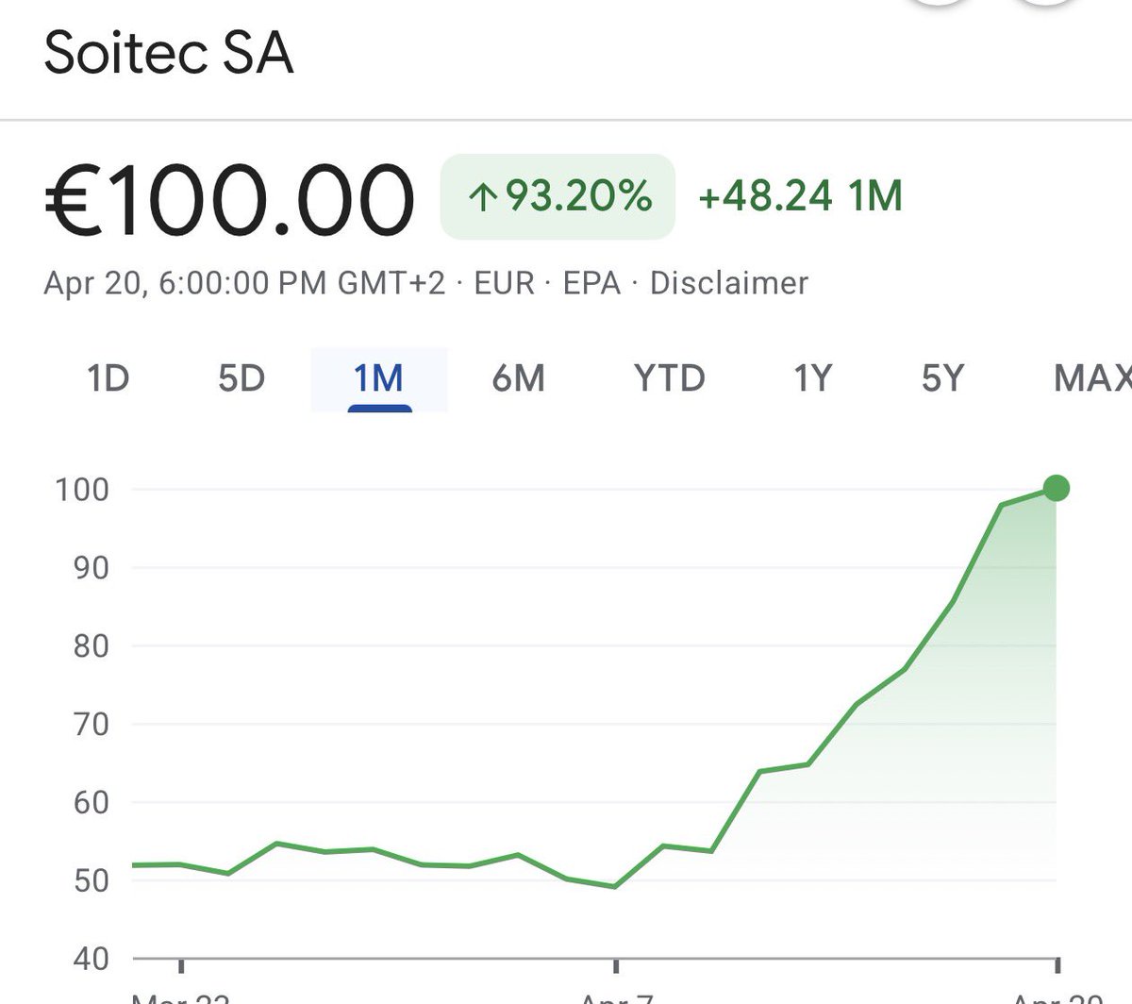The image size is (1132, 1004).
Task: Switch to the 5D time range
Action: coord(241,378)
